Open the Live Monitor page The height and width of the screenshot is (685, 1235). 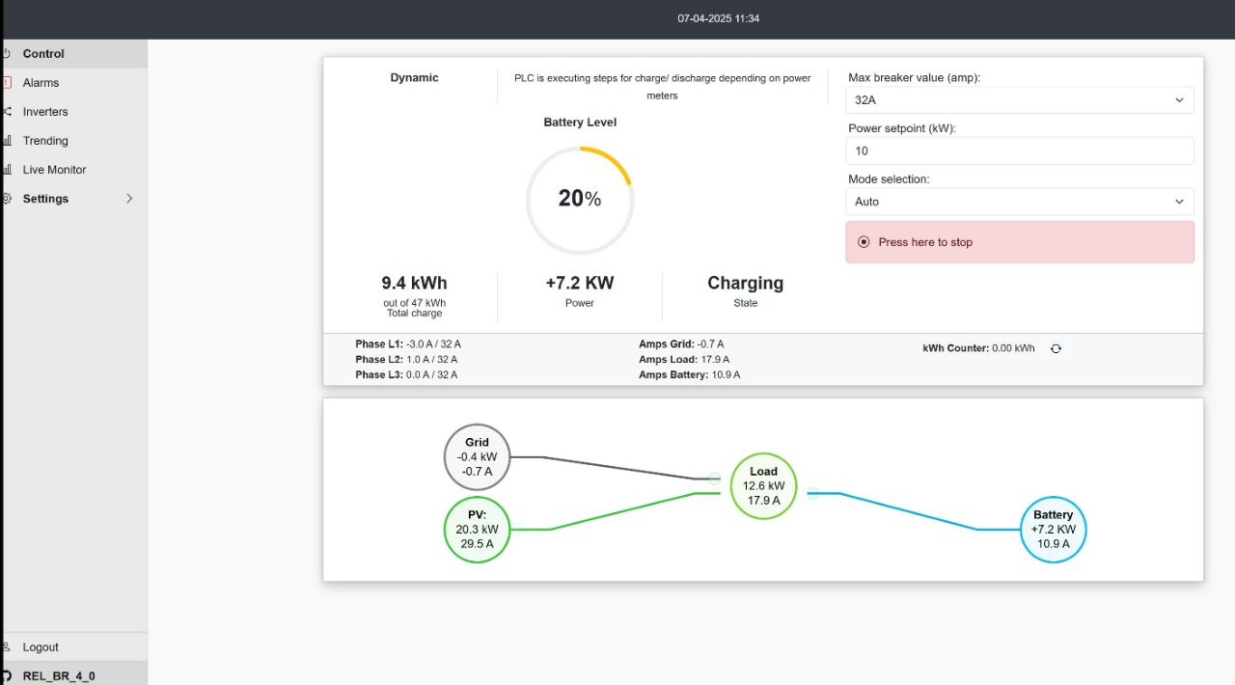[x=73, y=170]
